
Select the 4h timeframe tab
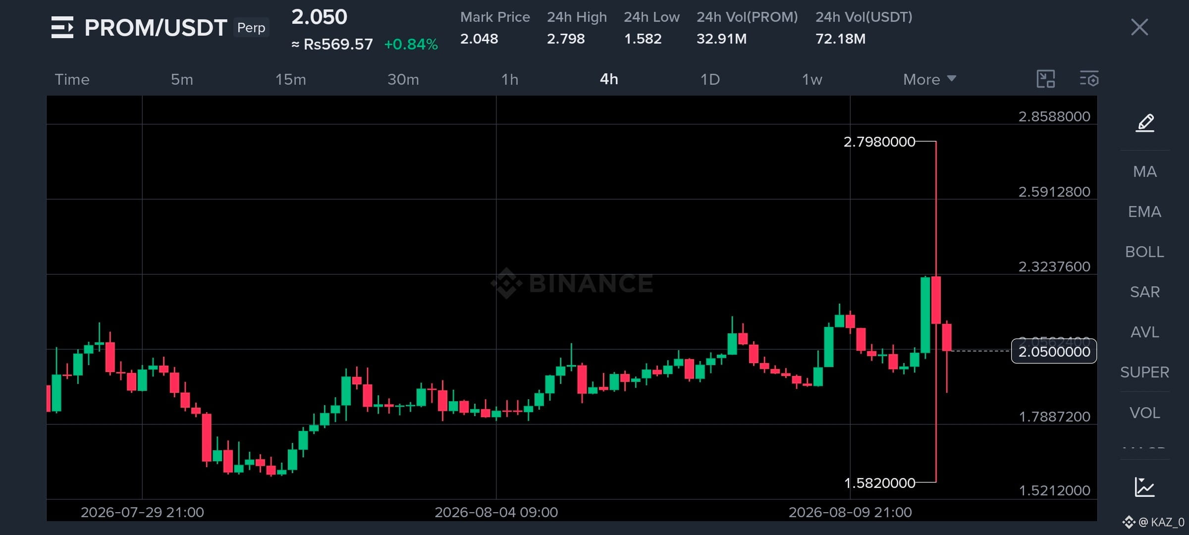coord(609,79)
